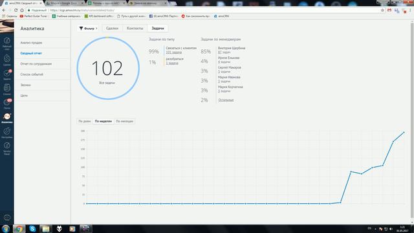
Task: Click Chrome icon in taskbar
Action: tap(19, 228)
